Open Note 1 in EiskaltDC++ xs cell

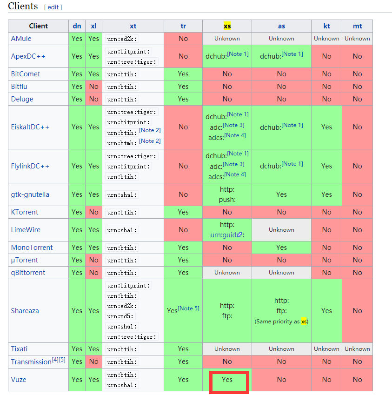point(238,114)
